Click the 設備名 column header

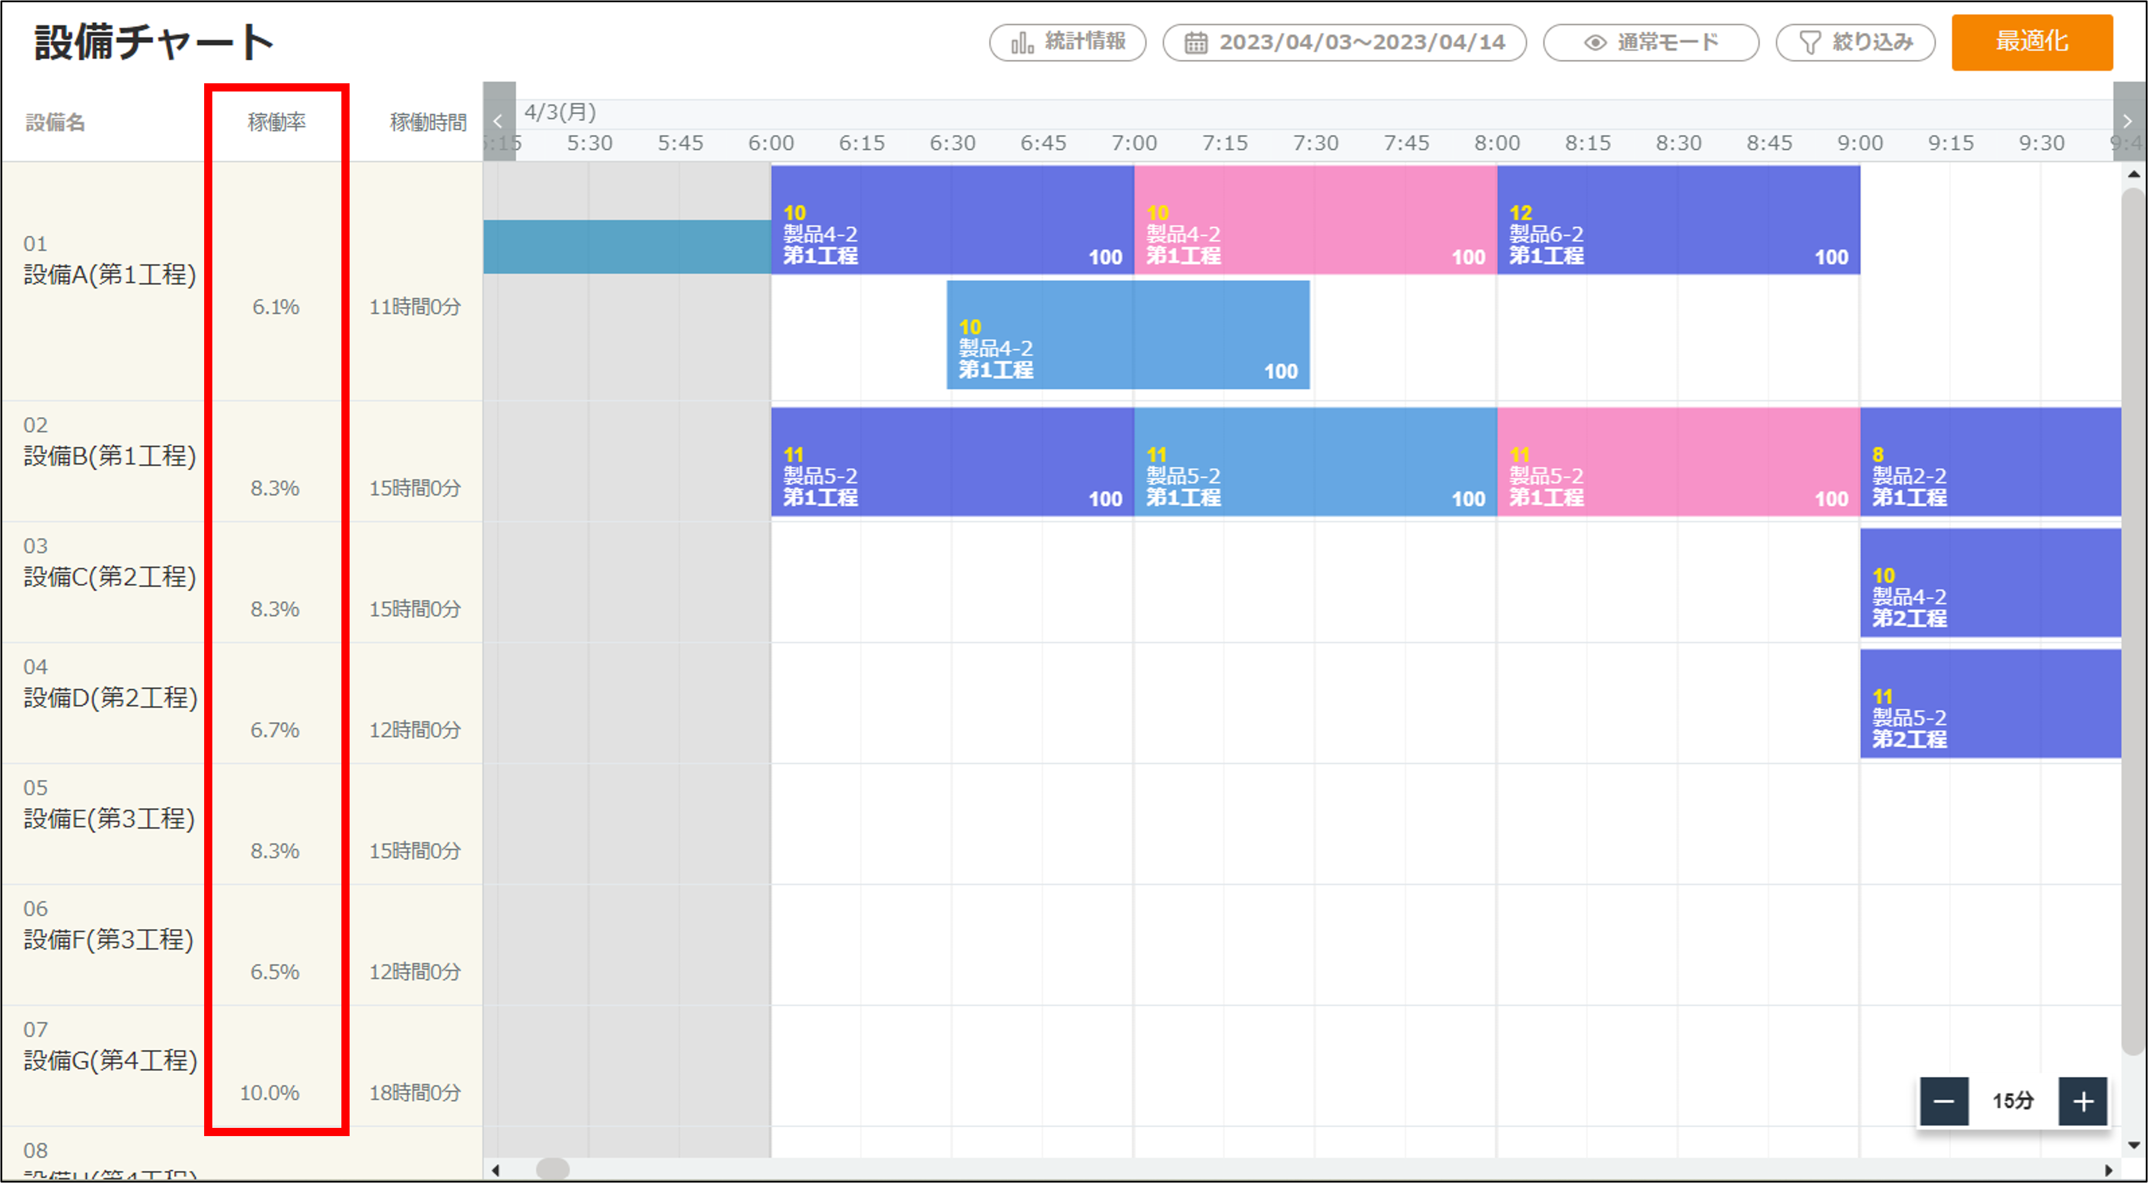click(55, 123)
